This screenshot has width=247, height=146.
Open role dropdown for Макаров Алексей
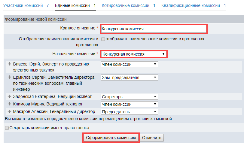point(129,112)
